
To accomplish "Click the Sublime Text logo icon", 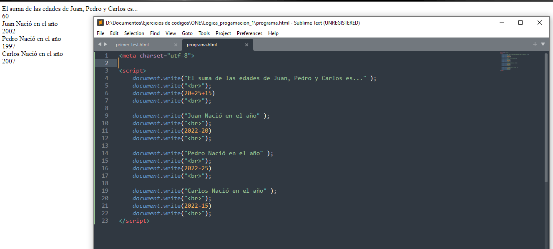I will (100, 23).
